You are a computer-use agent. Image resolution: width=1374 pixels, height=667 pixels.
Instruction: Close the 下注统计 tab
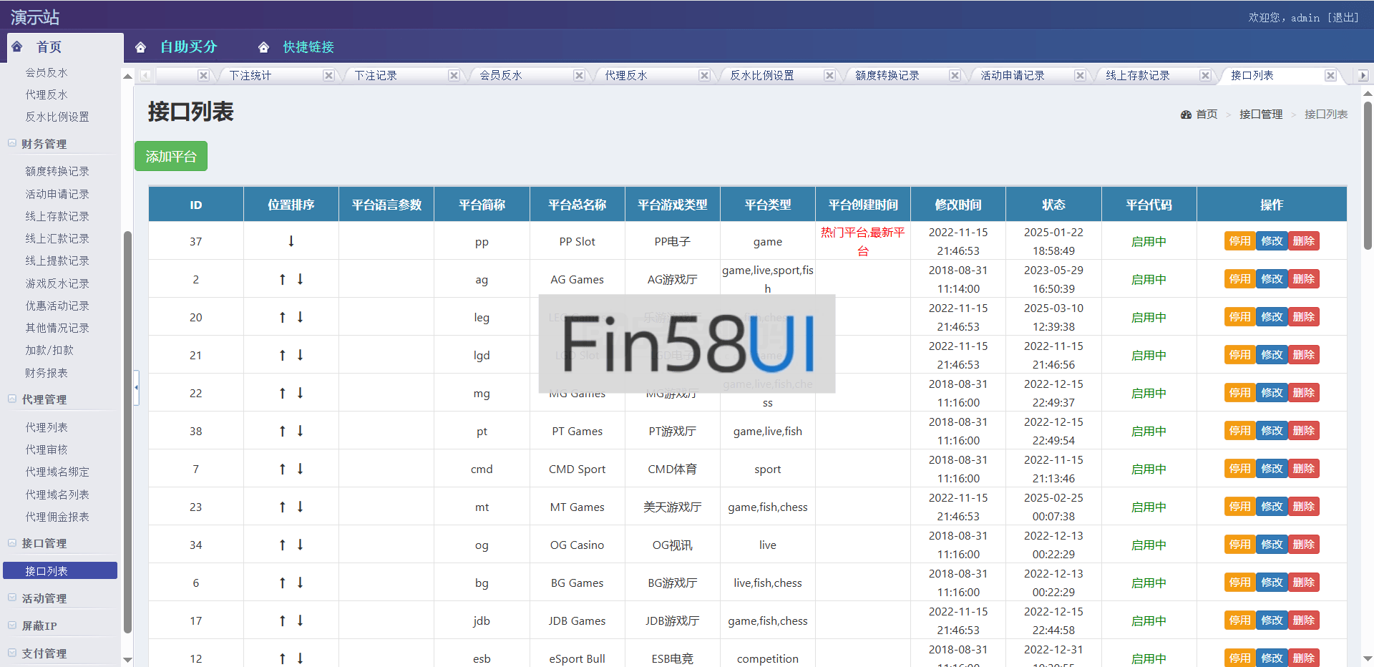coord(328,75)
